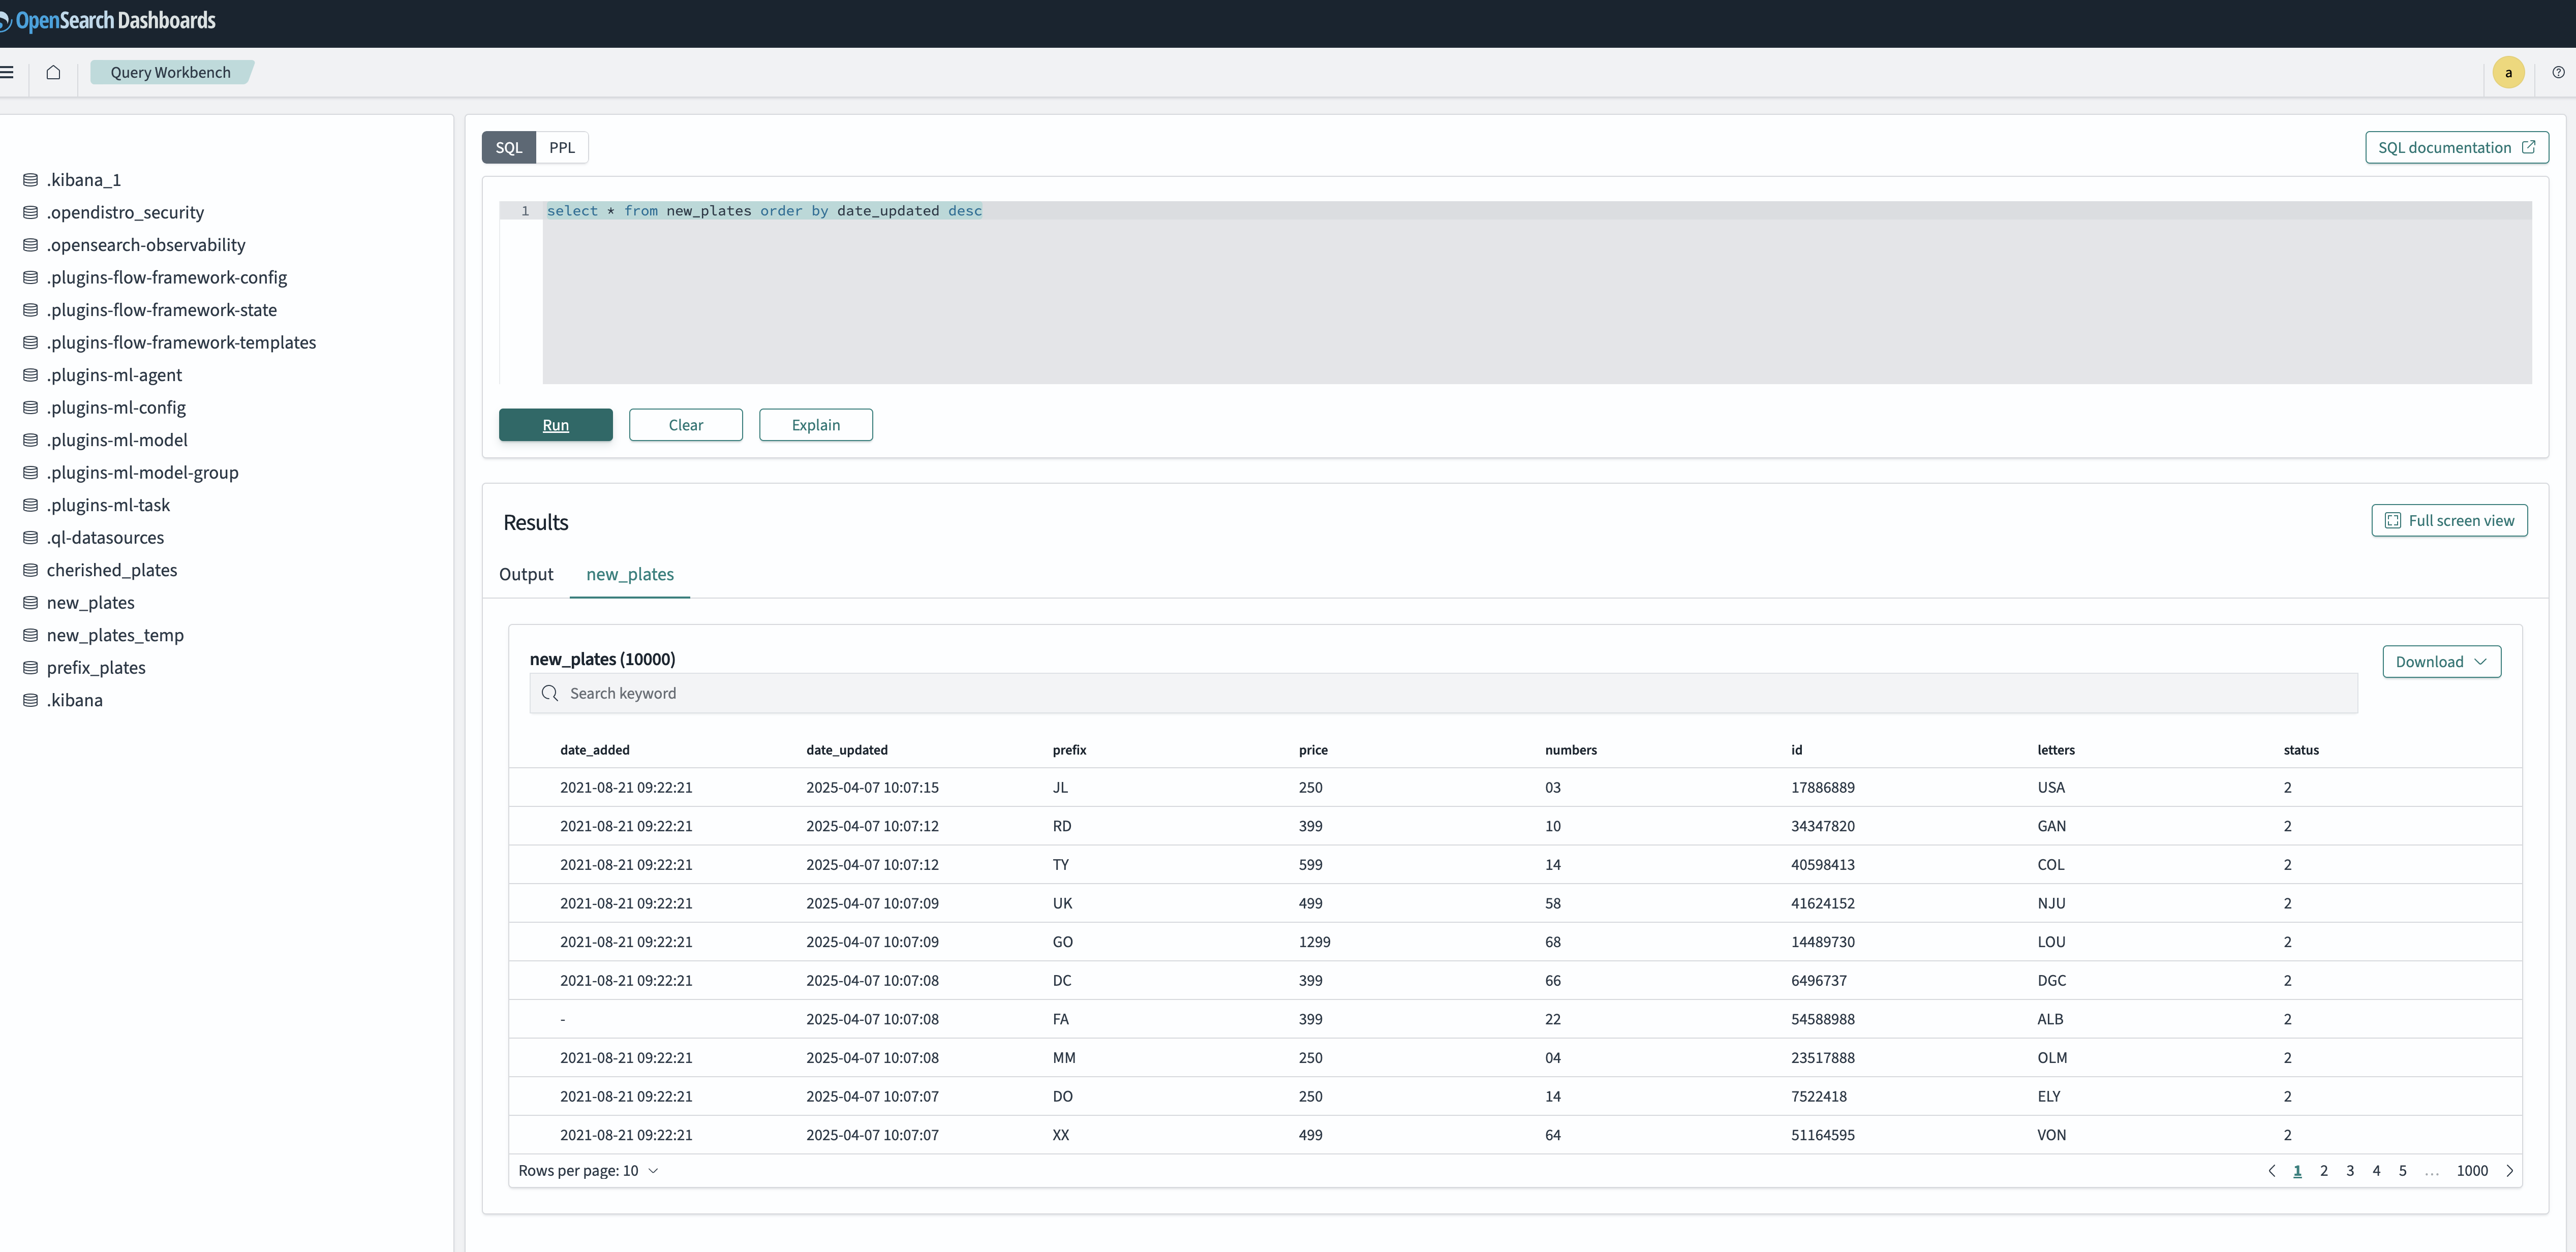Select .plugins-ml-config index
This screenshot has height=1252, width=2576.
click(116, 407)
